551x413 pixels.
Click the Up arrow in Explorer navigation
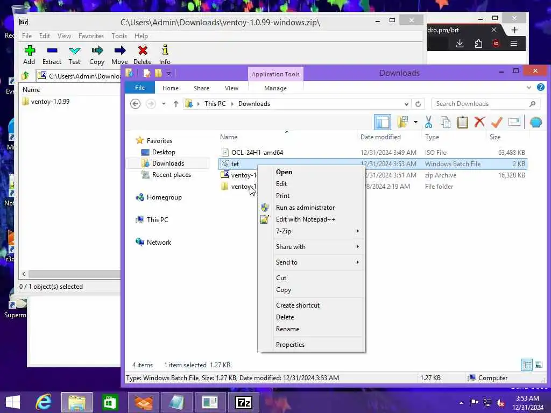176,104
